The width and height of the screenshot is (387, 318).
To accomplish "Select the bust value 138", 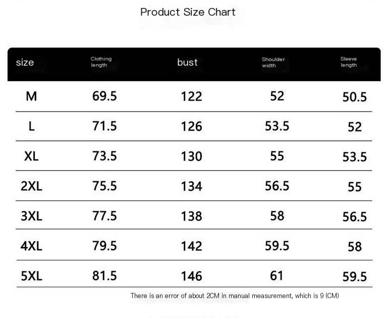I will (x=191, y=216).
